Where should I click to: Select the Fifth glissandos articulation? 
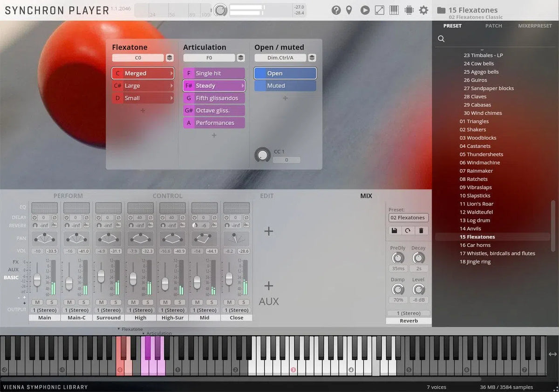click(214, 98)
